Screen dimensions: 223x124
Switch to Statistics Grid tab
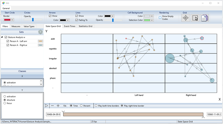85,26
